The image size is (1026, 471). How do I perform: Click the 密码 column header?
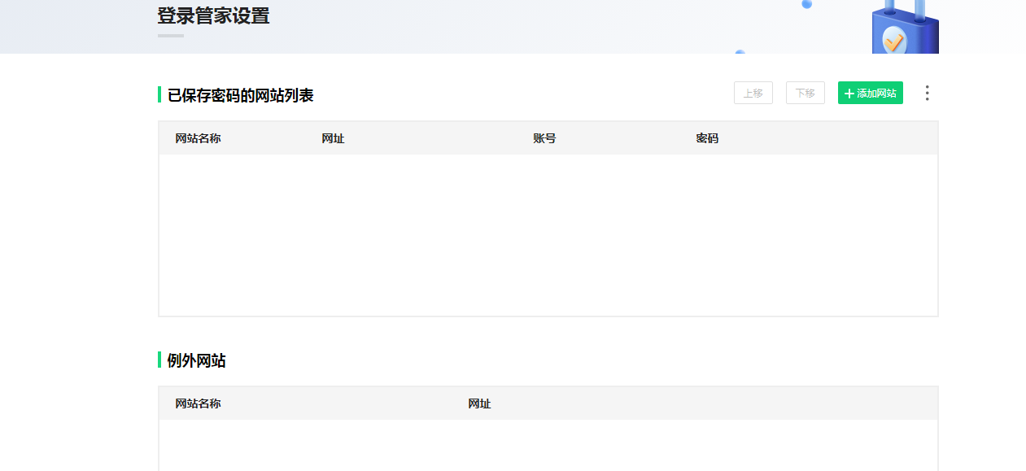(x=707, y=138)
